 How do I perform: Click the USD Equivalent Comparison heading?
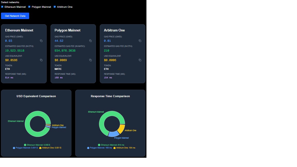coord(36,96)
